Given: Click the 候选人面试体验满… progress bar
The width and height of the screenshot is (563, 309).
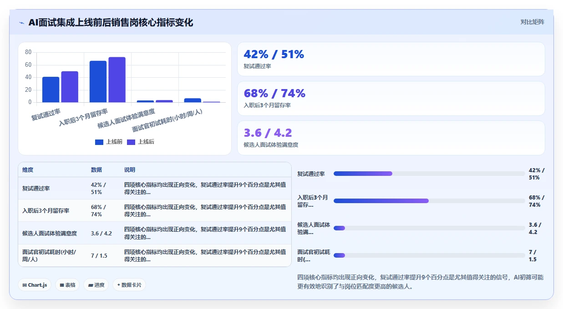Looking at the screenshot, I should pyautogui.click(x=429, y=228).
